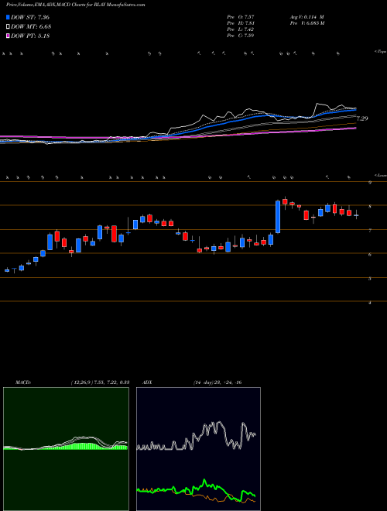Click the white DOW MT legend swatch
387x511 pixels.
[8, 27]
